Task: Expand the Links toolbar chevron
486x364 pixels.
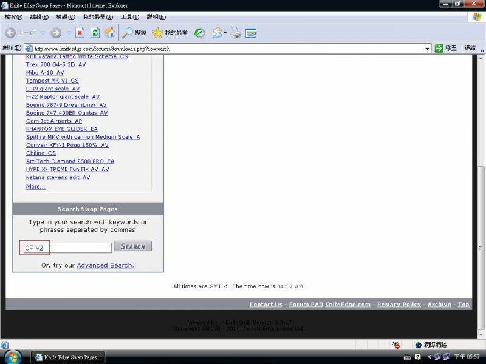Action: [482, 50]
